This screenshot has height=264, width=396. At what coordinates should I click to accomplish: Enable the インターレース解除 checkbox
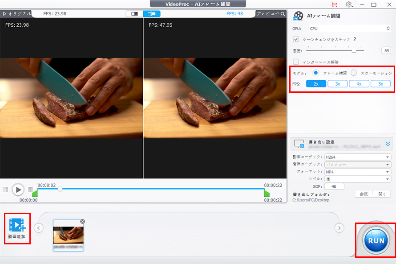click(x=296, y=62)
